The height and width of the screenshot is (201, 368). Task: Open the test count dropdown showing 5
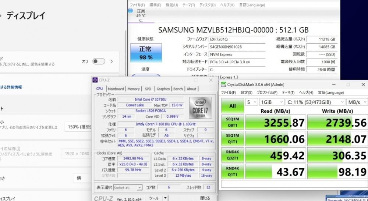(251, 102)
